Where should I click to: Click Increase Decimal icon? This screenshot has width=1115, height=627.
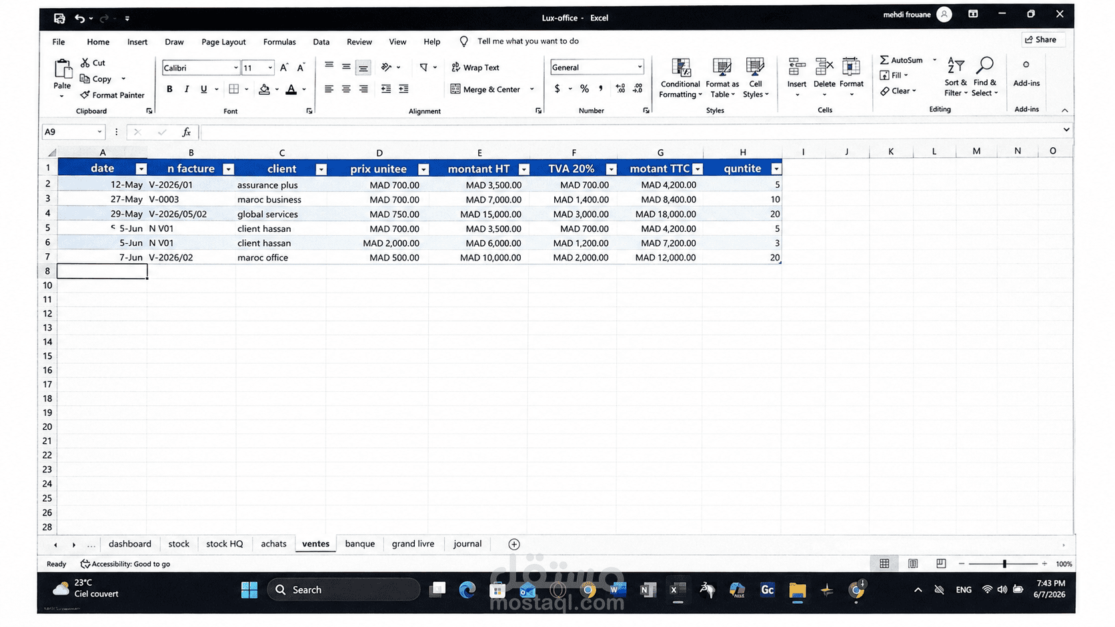pyautogui.click(x=620, y=89)
